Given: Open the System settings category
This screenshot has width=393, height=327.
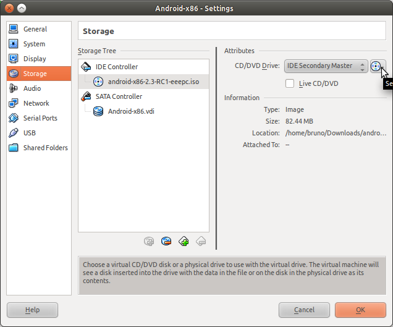Looking at the screenshot, I should pos(39,44).
